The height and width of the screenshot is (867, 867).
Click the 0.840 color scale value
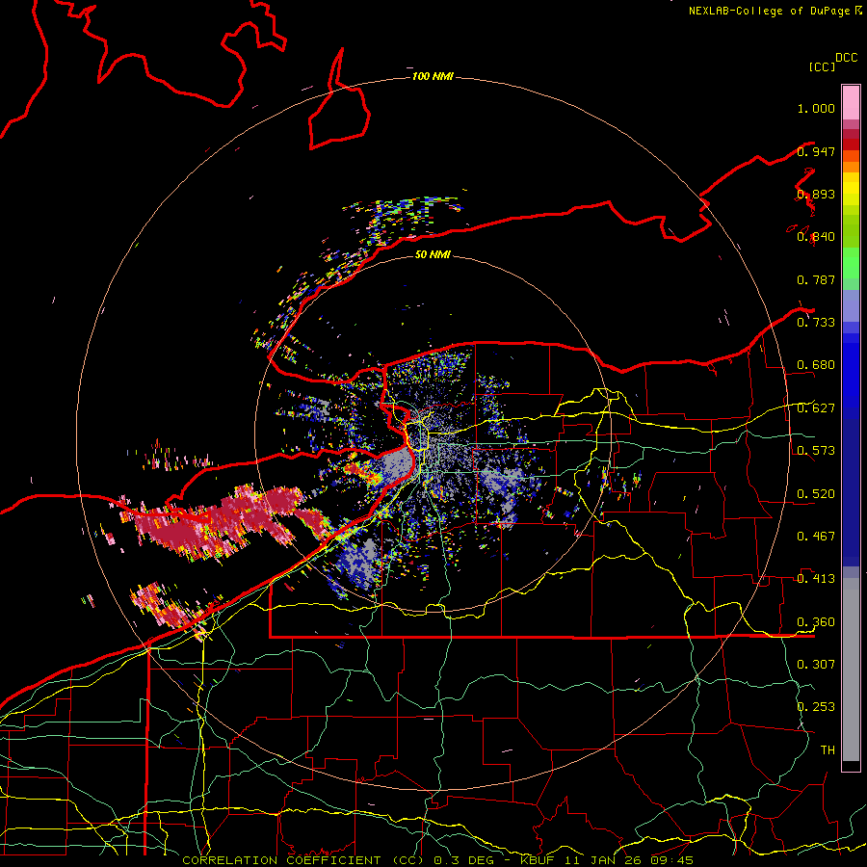tap(816, 237)
